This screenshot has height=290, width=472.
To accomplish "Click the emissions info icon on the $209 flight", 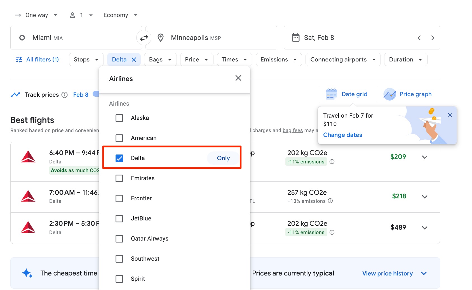I will 332,161.
